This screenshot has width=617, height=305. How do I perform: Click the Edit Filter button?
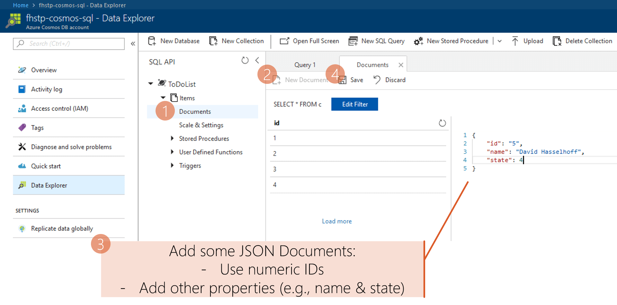(354, 104)
